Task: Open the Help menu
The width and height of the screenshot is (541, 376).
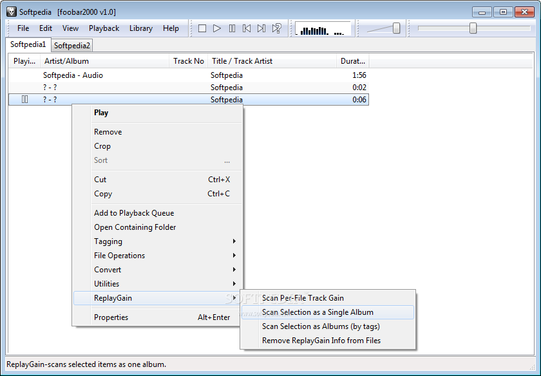Action: tap(171, 28)
